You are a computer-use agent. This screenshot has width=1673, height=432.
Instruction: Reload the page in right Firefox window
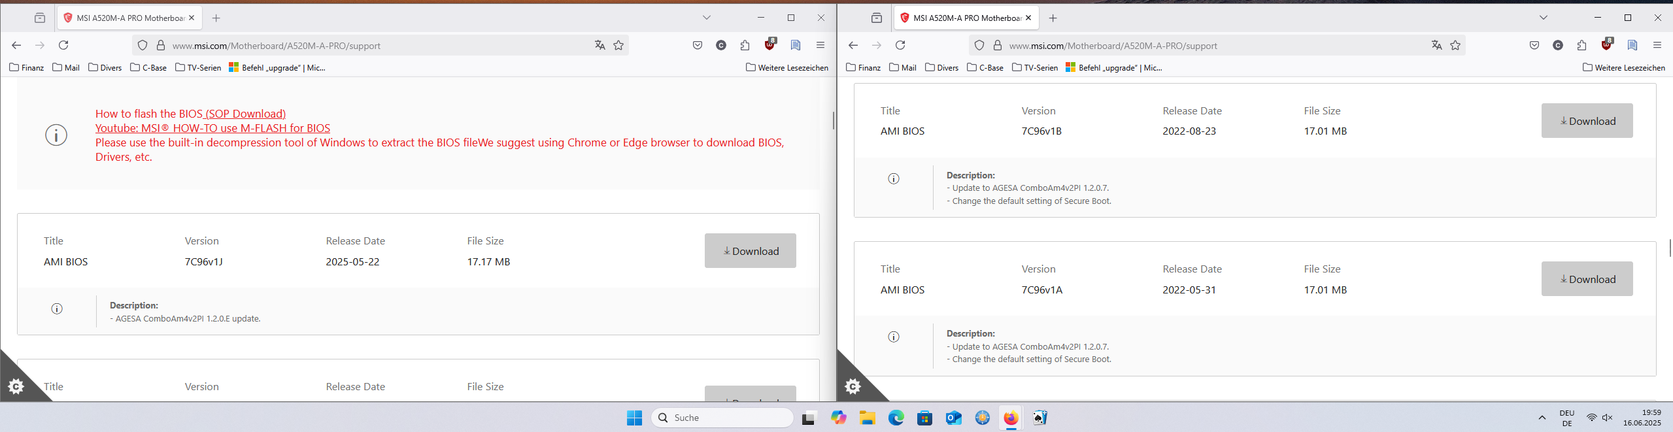900,45
